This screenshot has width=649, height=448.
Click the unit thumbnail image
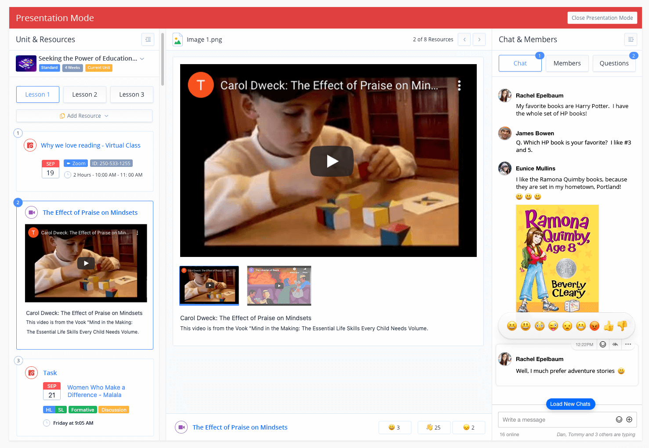[x=26, y=63]
